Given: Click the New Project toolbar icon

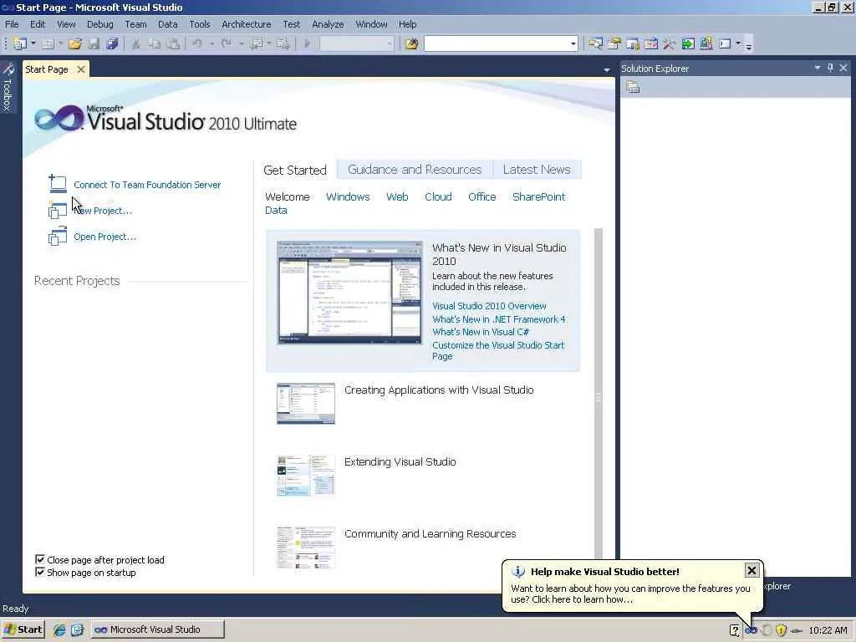Looking at the screenshot, I should click(20, 43).
